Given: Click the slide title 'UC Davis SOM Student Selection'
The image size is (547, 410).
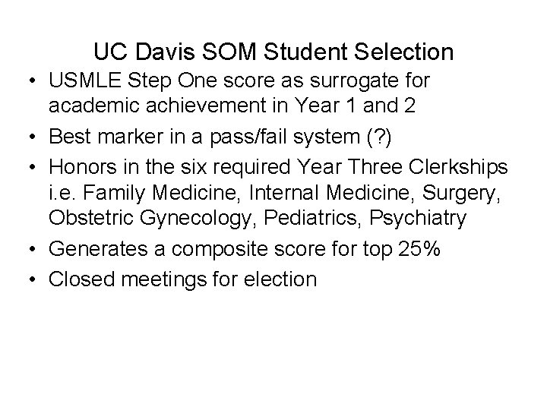Looking at the screenshot, I should [273, 52].
